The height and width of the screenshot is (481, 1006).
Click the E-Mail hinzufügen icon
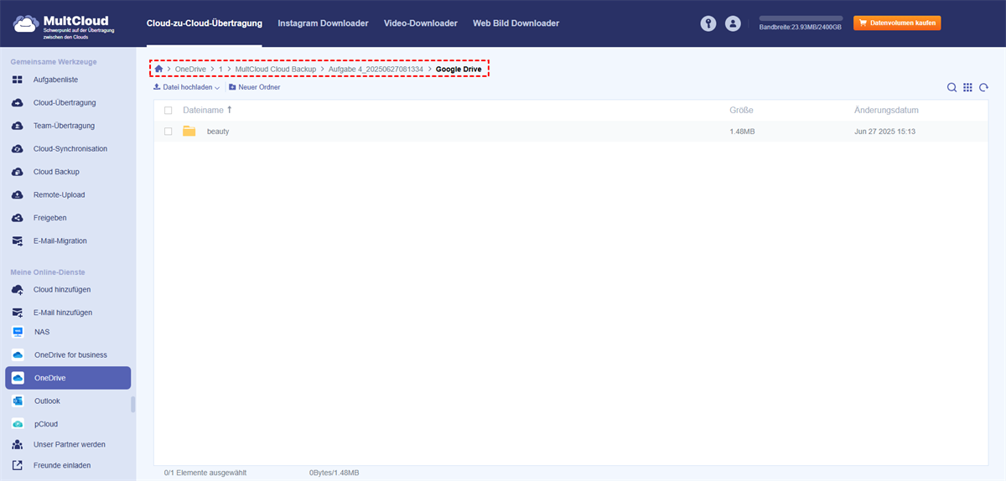(17, 313)
